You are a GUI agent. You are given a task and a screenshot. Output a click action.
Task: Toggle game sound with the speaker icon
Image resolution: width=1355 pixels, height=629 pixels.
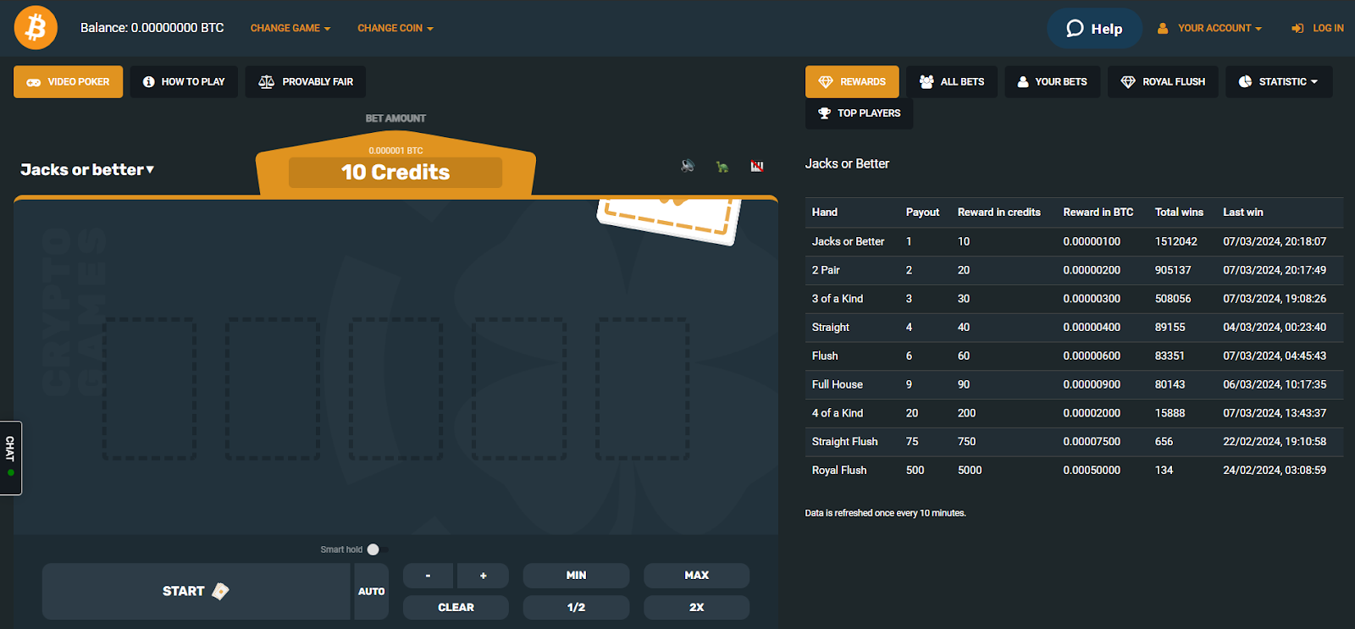coord(688,166)
